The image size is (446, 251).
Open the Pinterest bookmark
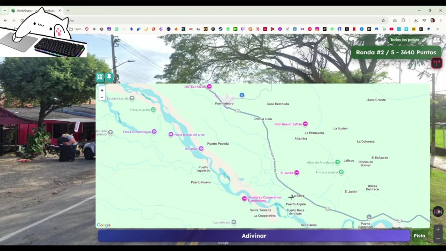(309, 29)
